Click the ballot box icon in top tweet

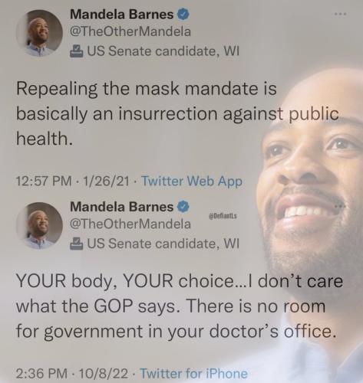[x=77, y=51]
